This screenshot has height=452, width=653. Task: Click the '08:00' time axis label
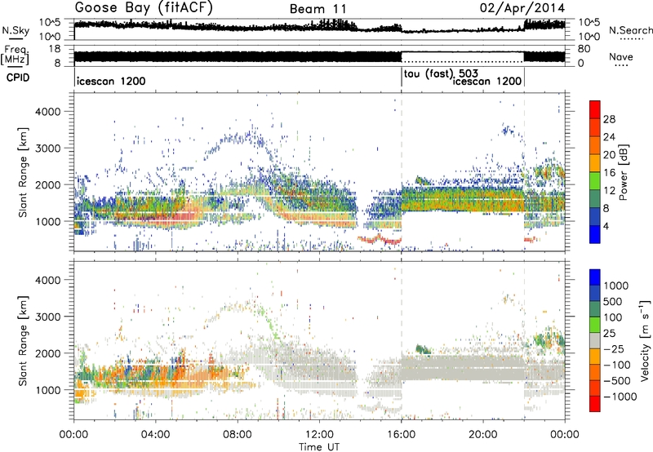click(238, 435)
